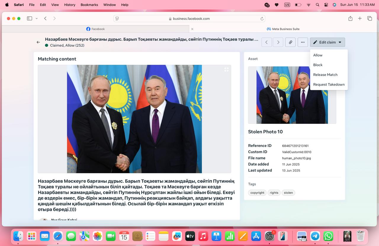
Task: Expand matching content image to fullscreen
Action: click(x=227, y=69)
